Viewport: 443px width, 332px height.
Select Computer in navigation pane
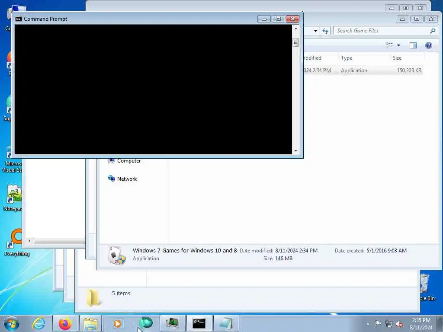pos(124,161)
